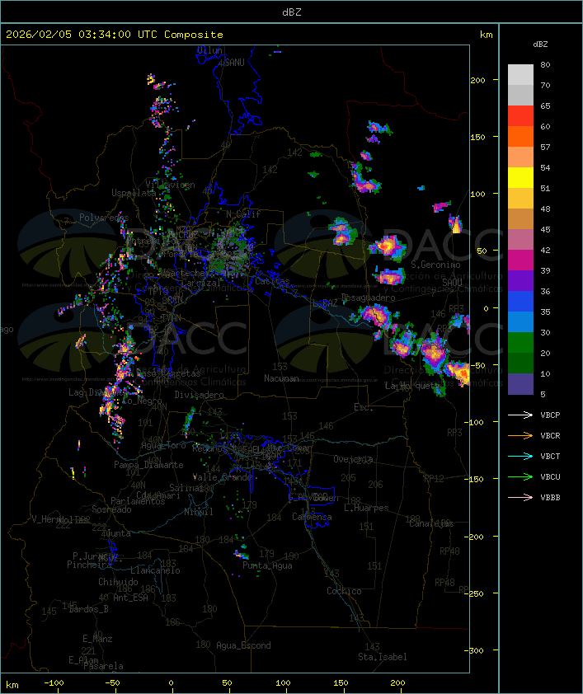The height and width of the screenshot is (694, 583).
Task: Click the Pampa_Diamante map label
Action: 148,465
